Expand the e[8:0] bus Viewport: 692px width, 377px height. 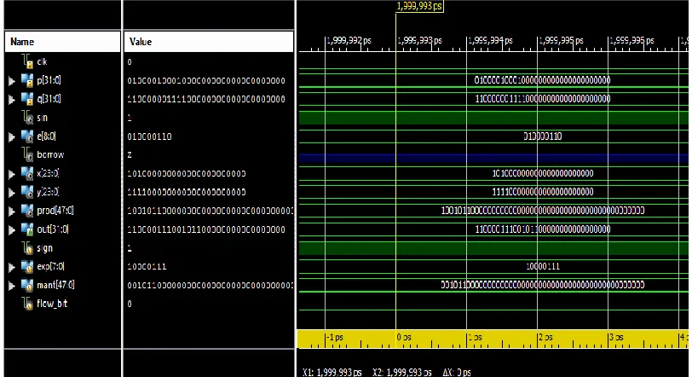click(12, 137)
